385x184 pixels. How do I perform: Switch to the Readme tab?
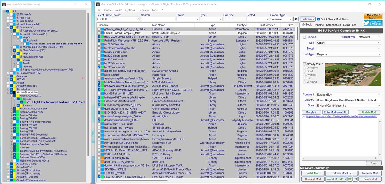pos(319,25)
